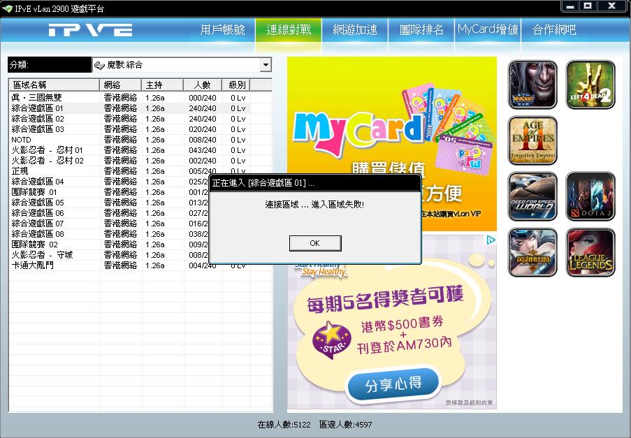631x438 pixels.
Task: Open the Age of Empires II icon
Action: [532, 141]
